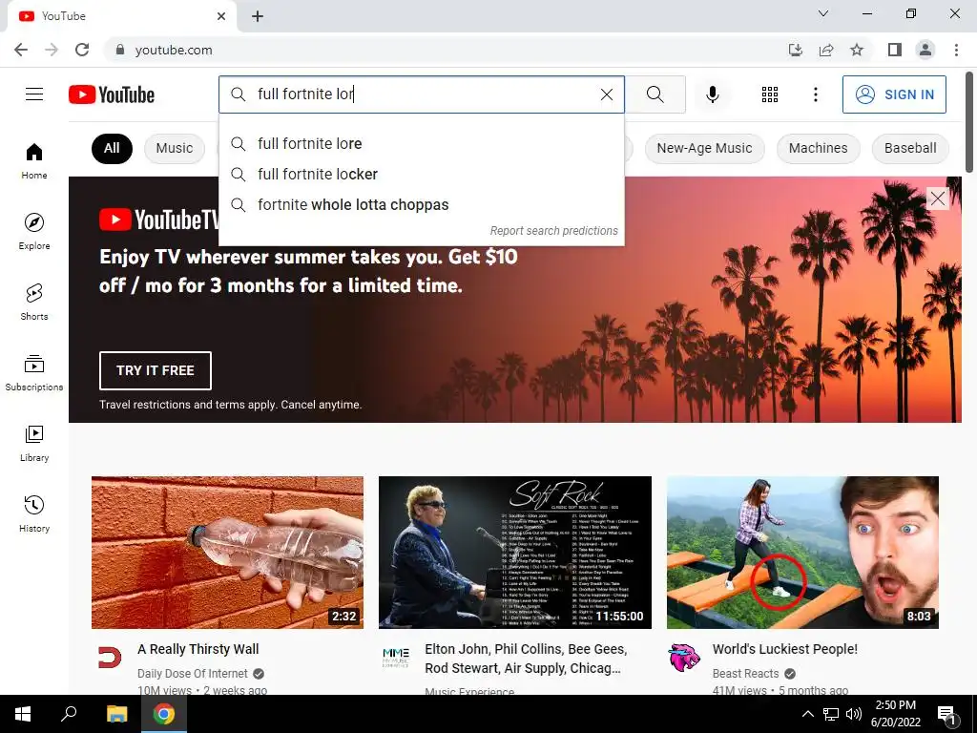Choose suggestion 'full fortnite lore'
Viewport: 977px width, 733px height.
pyautogui.click(x=421, y=143)
